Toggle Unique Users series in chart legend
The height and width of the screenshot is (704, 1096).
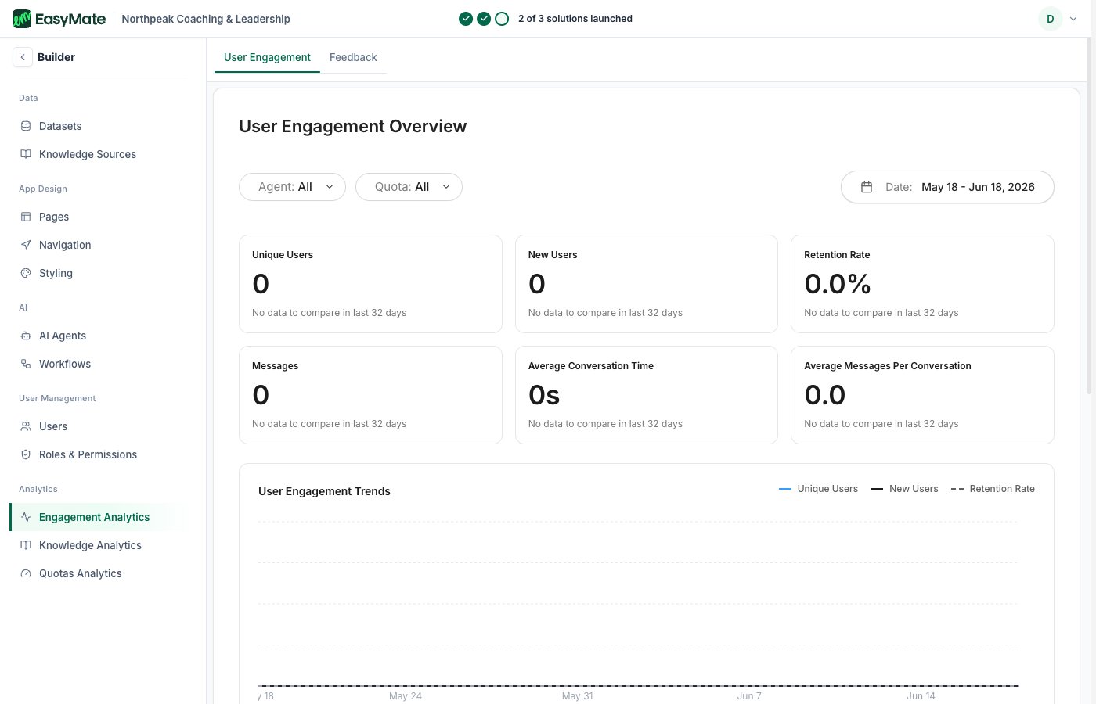pyautogui.click(x=818, y=489)
